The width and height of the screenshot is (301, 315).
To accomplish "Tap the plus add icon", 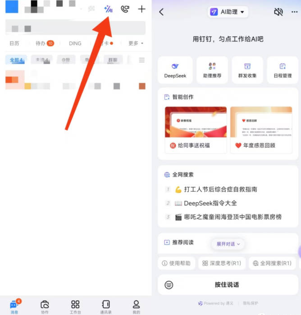I will coord(141,9).
